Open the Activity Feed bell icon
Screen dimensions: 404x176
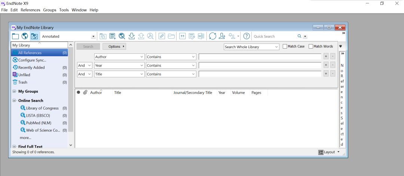tap(232, 36)
